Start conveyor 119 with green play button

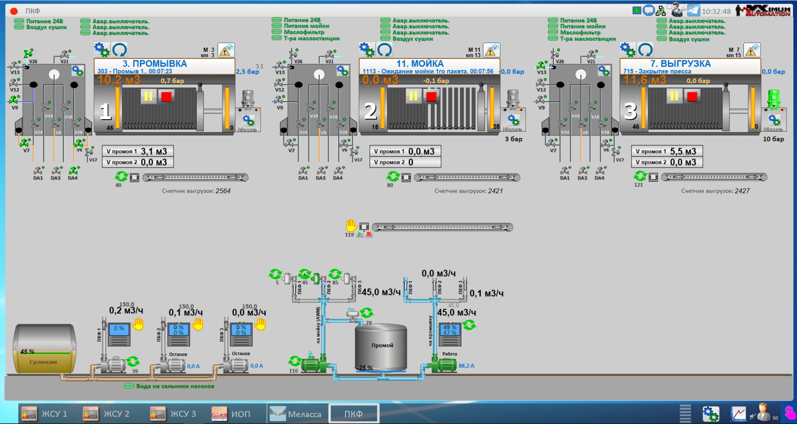click(x=360, y=234)
